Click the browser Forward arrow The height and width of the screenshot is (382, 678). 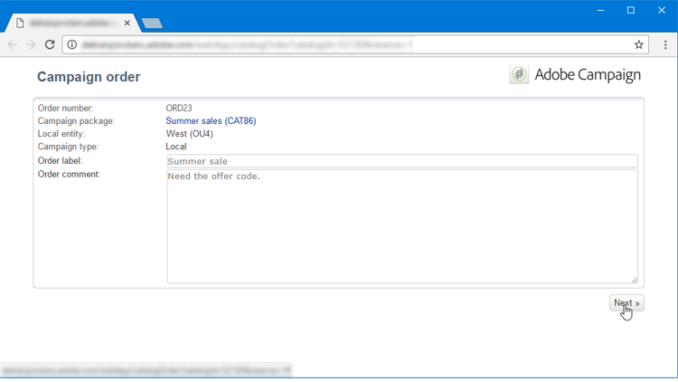coord(31,44)
